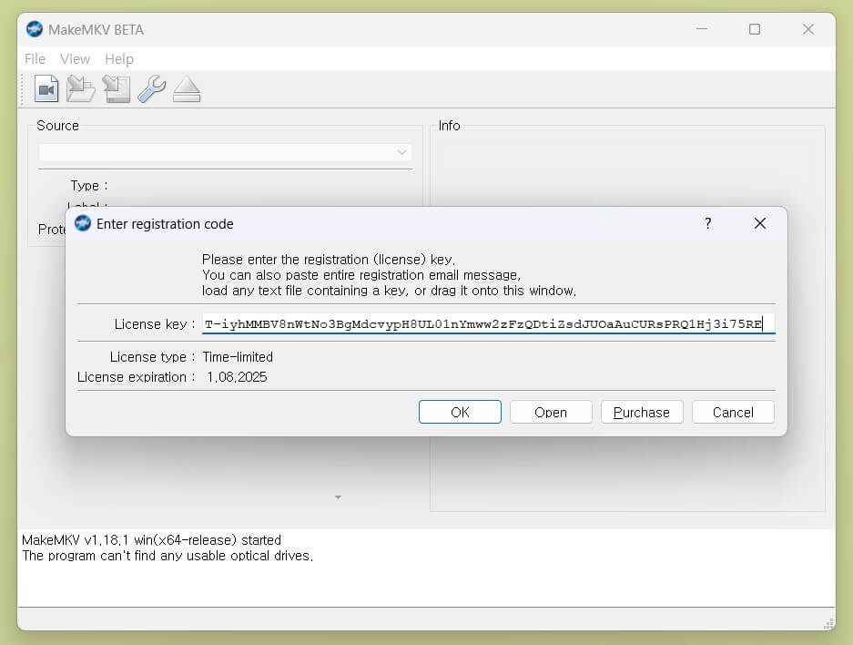Viewport: 853px width, 645px height.
Task: Expand the Source drive dropdown
Action: click(401, 153)
